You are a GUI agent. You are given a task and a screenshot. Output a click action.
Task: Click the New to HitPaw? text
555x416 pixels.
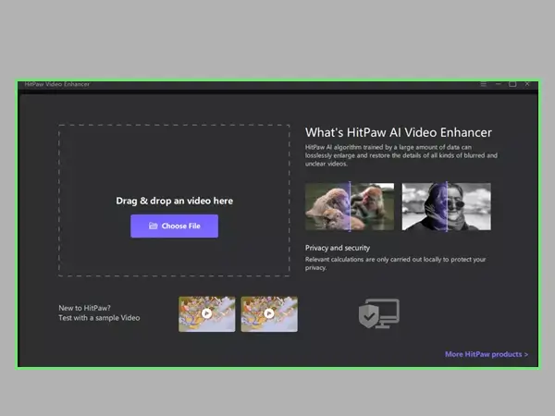84,308
